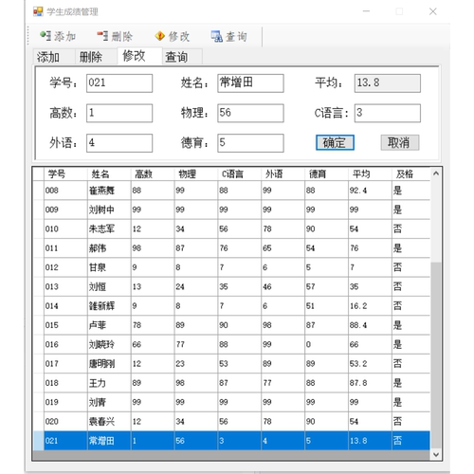This screenshot has height=474, width=474.
Task: Select the name cell 甘泉
Action: [109, 267]
